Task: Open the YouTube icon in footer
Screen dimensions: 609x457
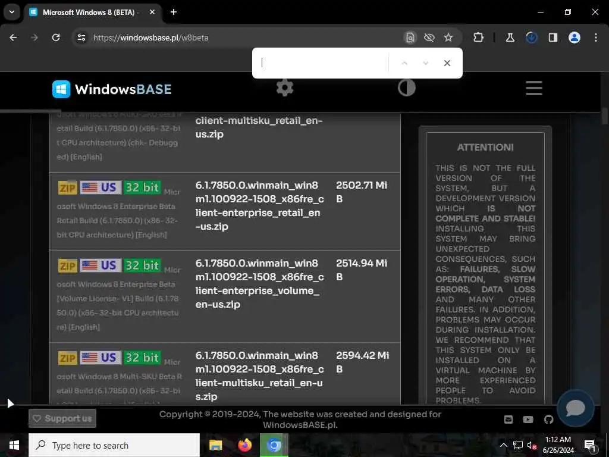Action: pos(528,420)
